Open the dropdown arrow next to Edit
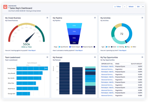 point(143,7)
